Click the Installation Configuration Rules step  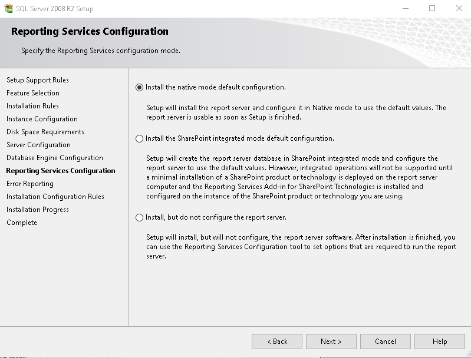click(x=55, y=197)
